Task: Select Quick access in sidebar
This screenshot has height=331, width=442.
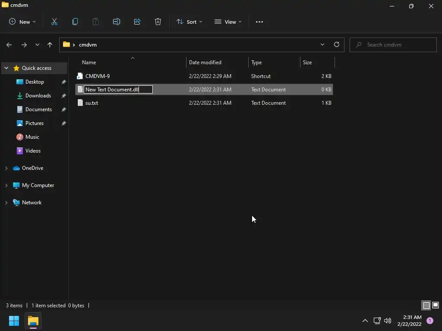Action: point(37,68)
